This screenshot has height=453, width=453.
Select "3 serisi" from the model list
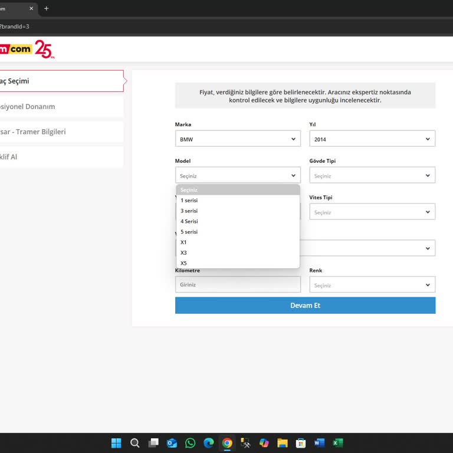point(189,211)
